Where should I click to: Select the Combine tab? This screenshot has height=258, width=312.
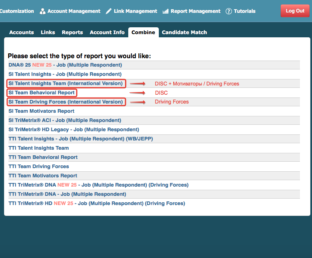143,33
